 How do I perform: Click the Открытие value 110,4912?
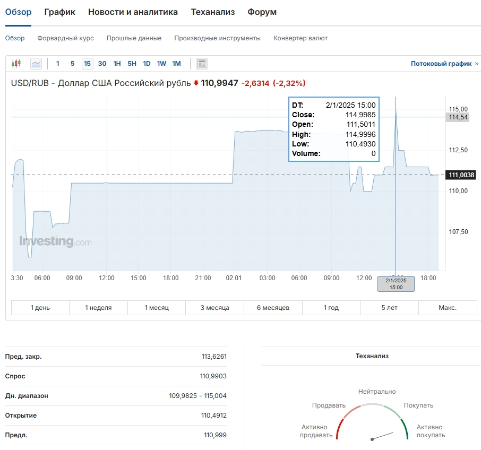[x=214, y=416]
